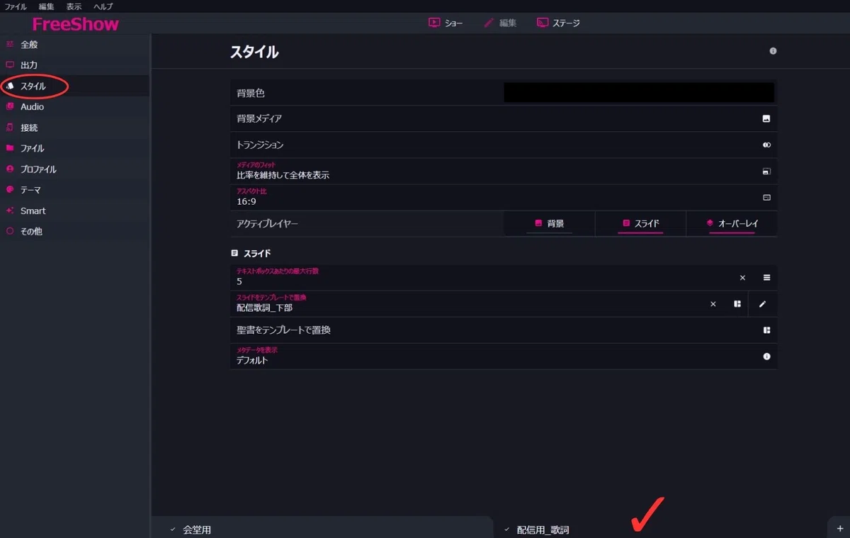Open 全般 settings section
The image size is (850, 538).
pos(74,45)
